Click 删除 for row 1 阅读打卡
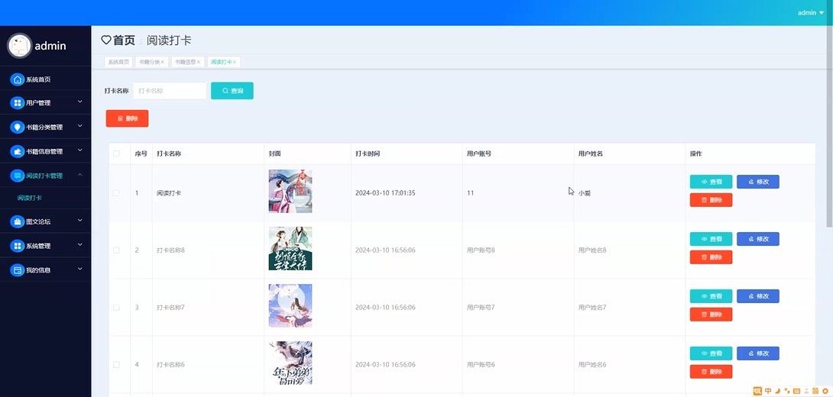The image size is (833, 397). pyautogui.click(x=711, y=200)
